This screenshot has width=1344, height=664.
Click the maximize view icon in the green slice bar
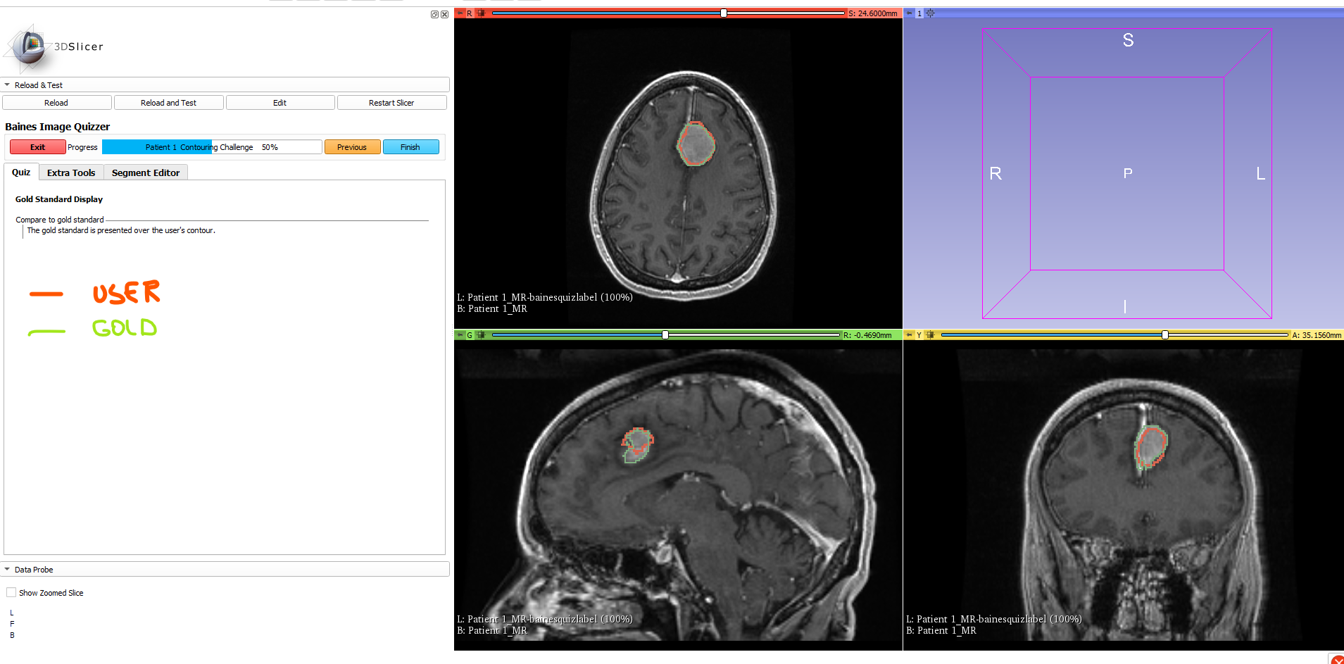pos(481,335)
